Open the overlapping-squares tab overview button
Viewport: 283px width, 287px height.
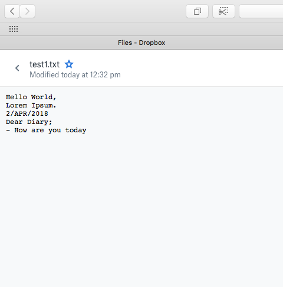point(197,11)
